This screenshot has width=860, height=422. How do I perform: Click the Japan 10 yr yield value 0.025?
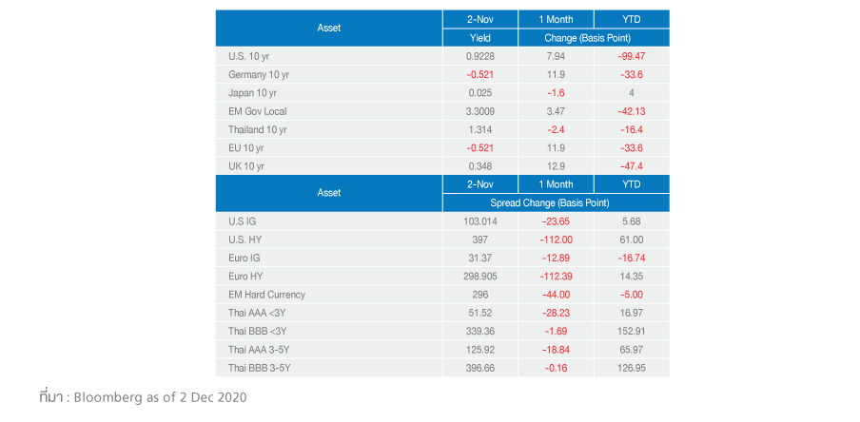click(480, 93)
